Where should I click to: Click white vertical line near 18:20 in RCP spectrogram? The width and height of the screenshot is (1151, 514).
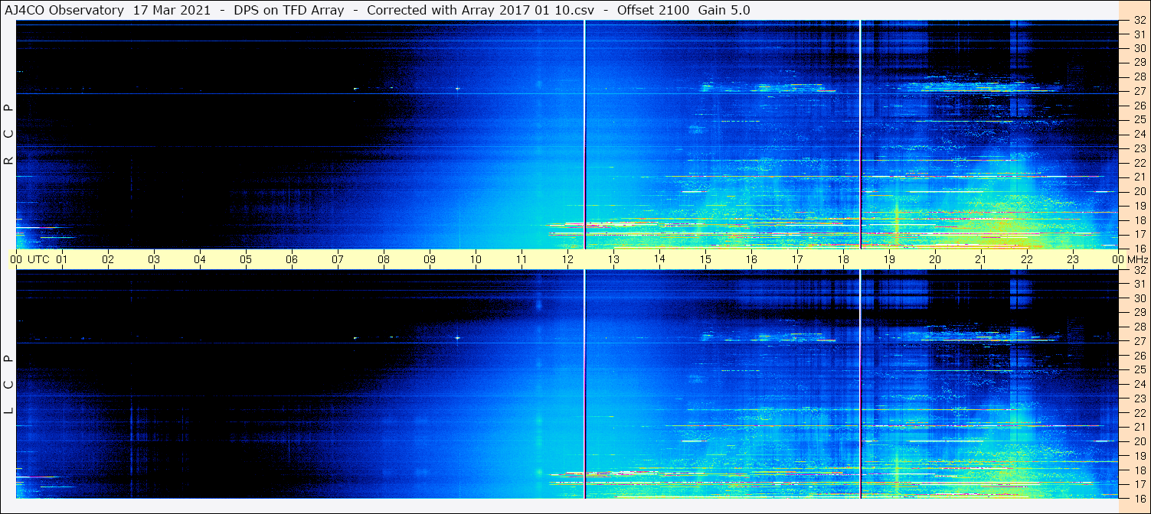(x=861, y=135)
